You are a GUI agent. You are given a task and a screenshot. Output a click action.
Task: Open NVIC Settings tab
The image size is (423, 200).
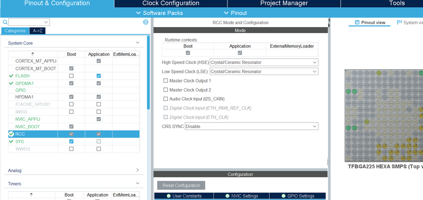241,196
